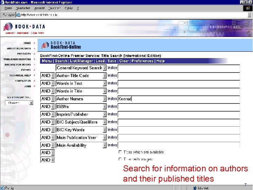Image resolution: width=253 pixels, height=190 pixels.
Task: Click Help in the BookFind toolbar
Action: tap(160, 61)
